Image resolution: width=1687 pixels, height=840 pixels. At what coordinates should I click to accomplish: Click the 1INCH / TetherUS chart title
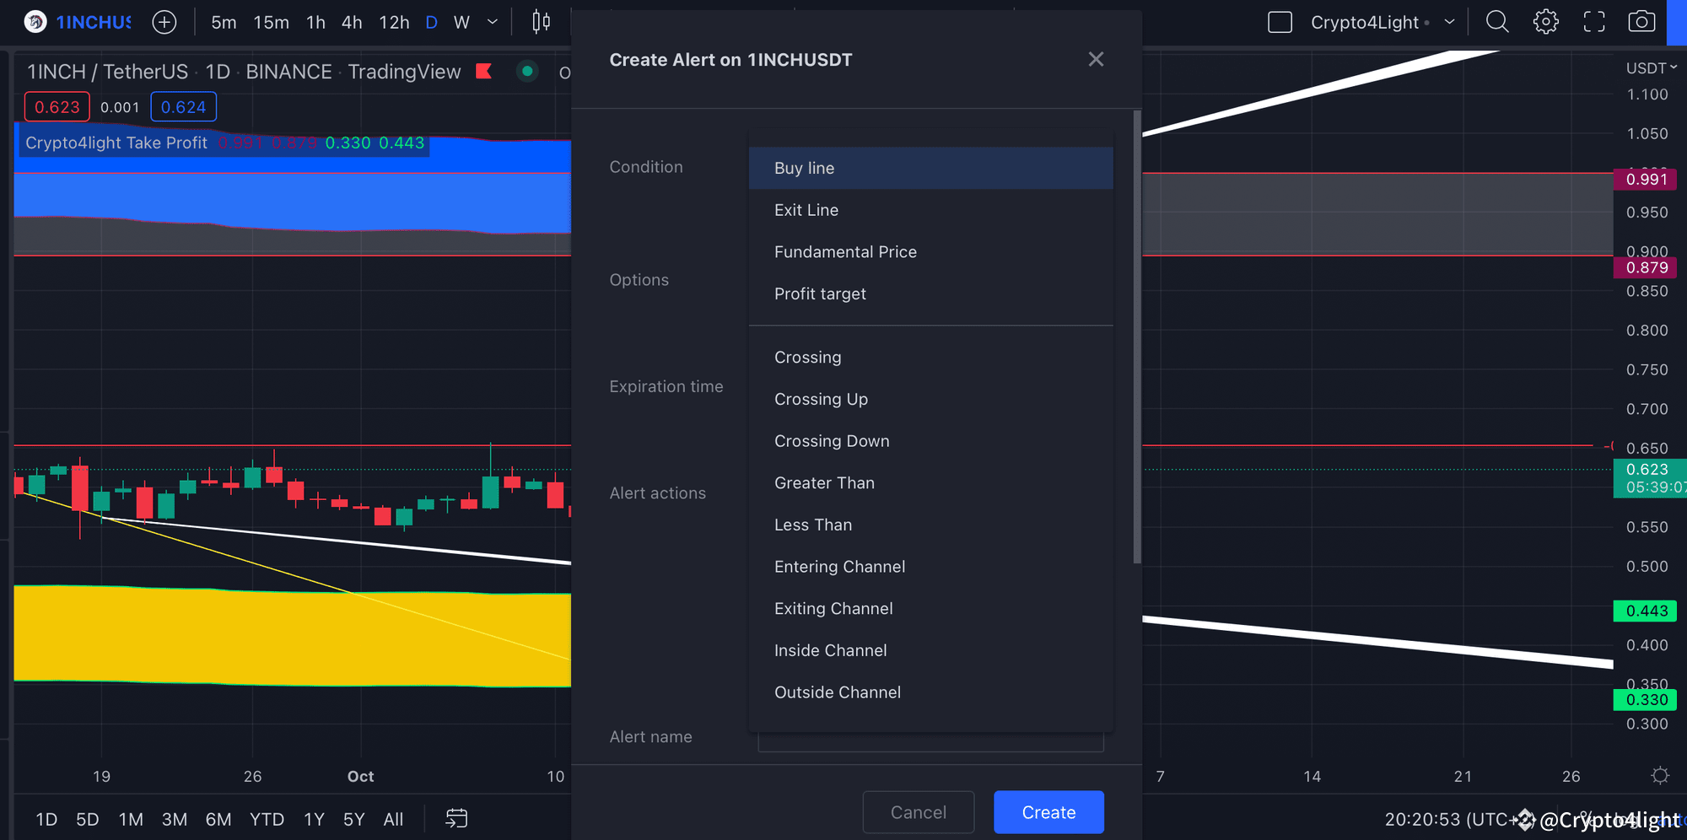click(107, 72)
